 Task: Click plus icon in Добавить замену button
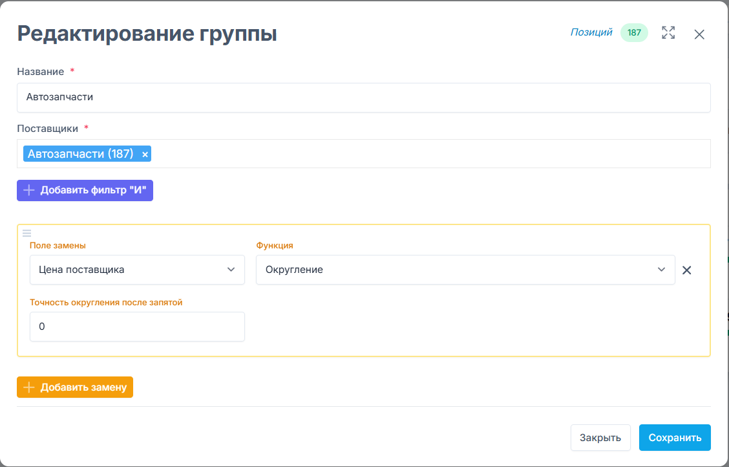coord(29,387)
